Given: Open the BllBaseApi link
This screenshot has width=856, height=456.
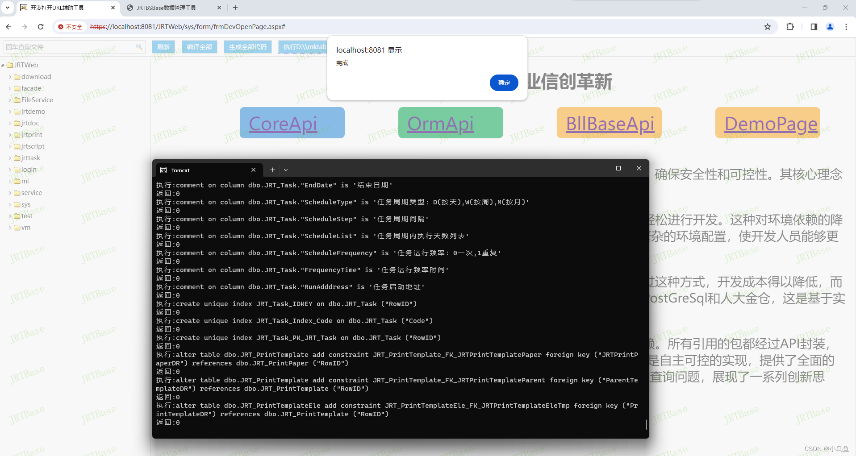Looking at the screenshot, I should coord(610,123).
